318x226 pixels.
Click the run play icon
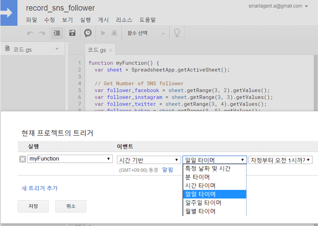point(103,33)
